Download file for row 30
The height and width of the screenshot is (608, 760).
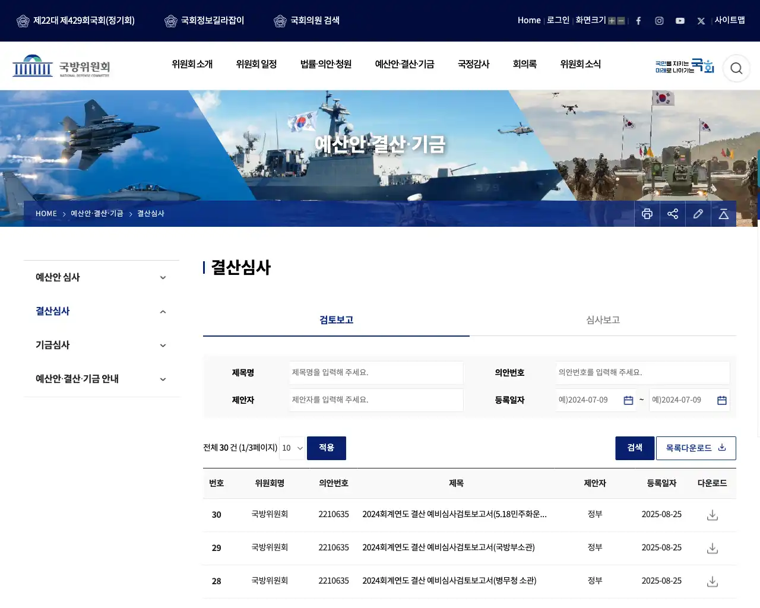[x=712, y=515]
